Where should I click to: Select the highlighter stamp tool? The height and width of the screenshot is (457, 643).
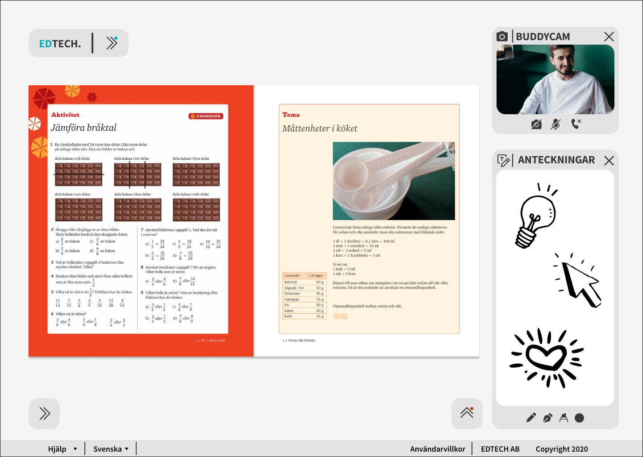[564, 418]
